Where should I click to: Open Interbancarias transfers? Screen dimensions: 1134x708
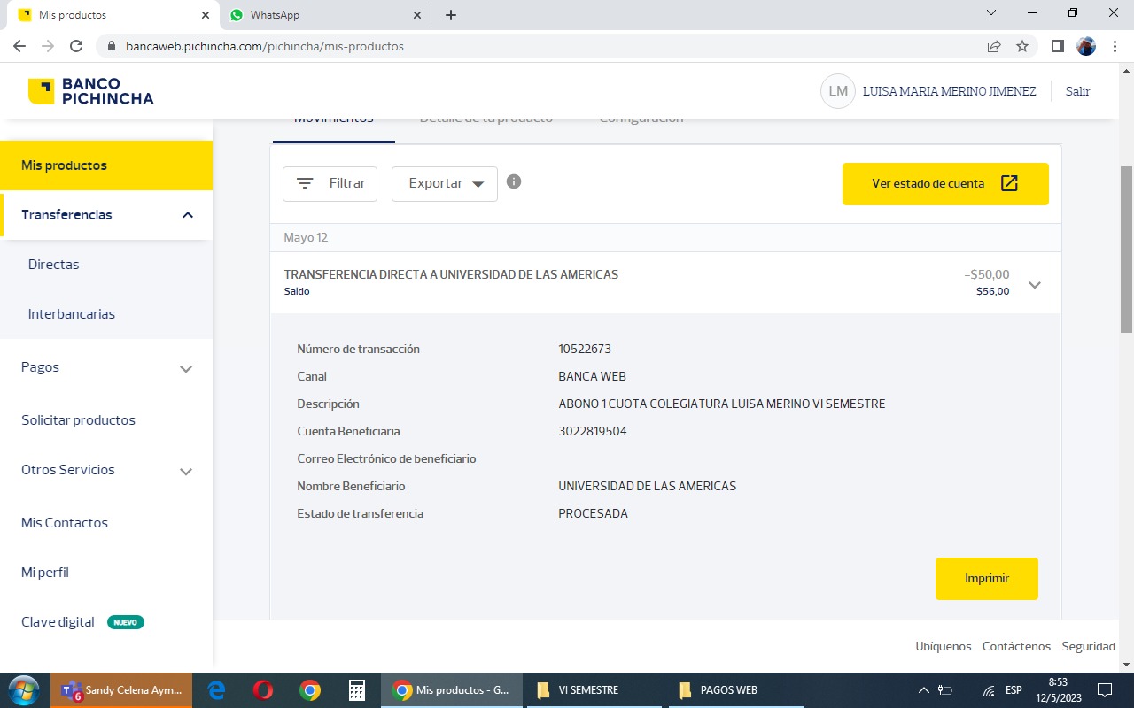pyautogui.click(x=72, y=314)
